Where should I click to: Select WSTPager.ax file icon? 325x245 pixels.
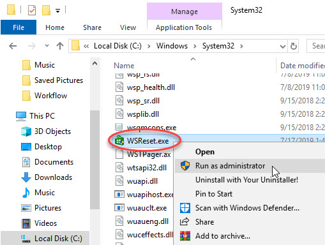(x=119, y=154)
